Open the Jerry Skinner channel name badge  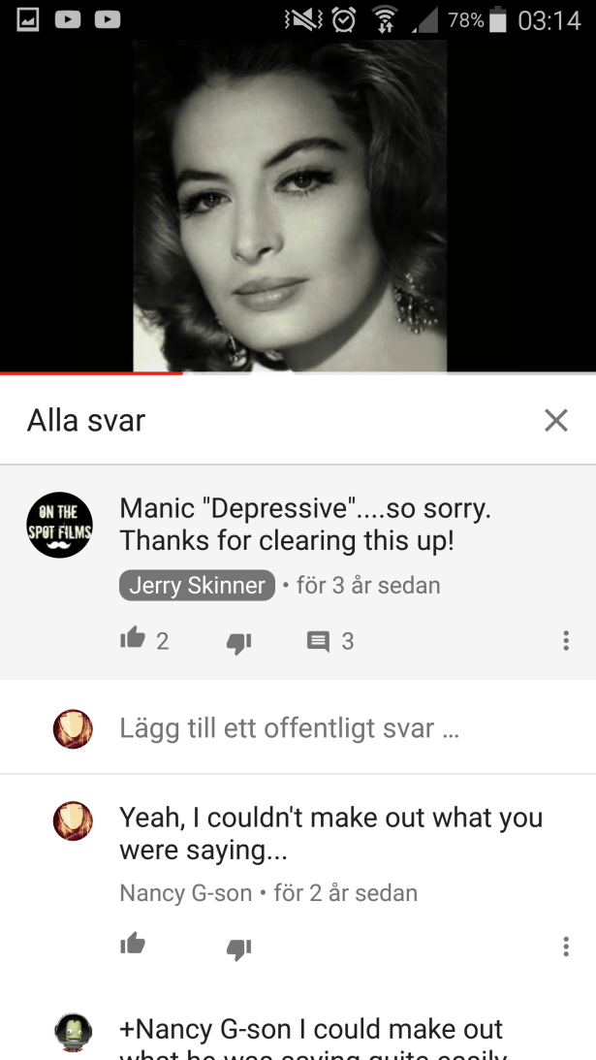click(198, 586)
